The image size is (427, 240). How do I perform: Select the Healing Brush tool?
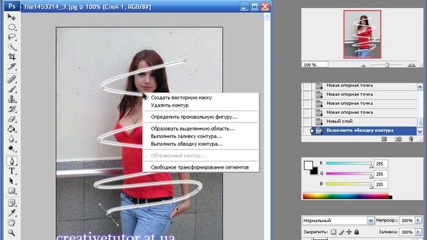click(x=11, y=79)
